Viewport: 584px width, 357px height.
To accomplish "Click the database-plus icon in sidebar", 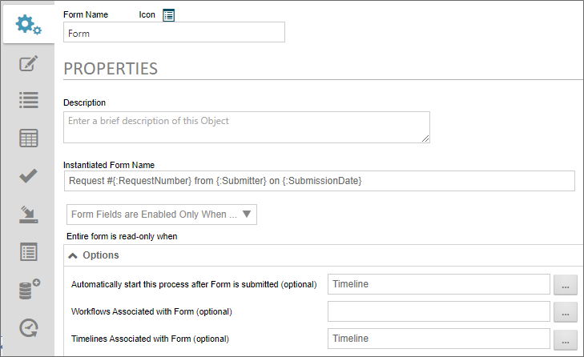I will click(29, 289).
